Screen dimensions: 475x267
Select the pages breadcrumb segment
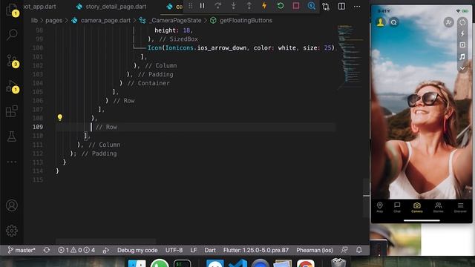click(x=53, y=20)
